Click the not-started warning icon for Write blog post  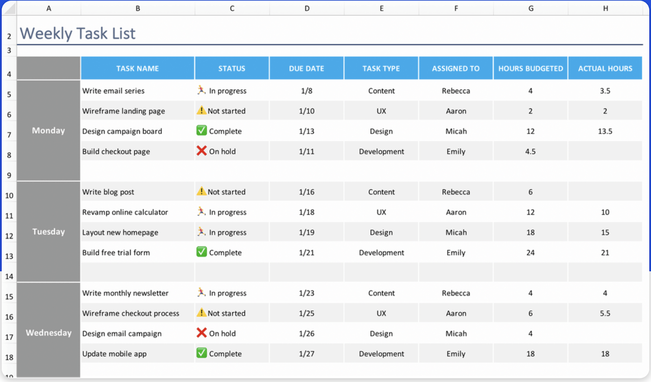(x=201, y=191)
